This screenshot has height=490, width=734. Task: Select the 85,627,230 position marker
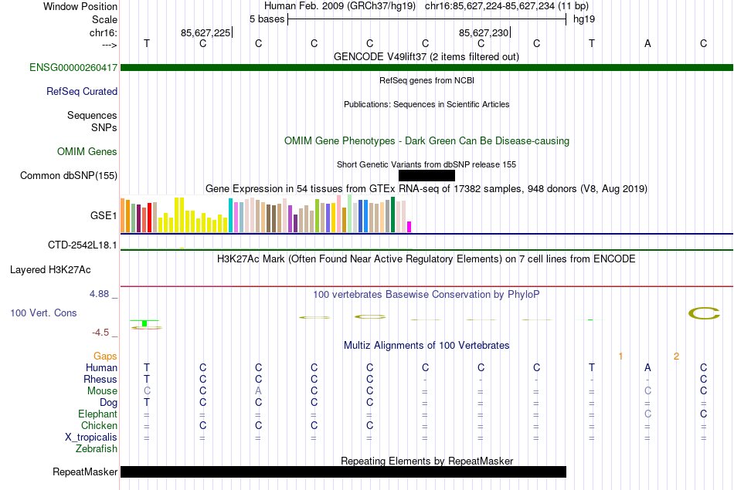484,32
